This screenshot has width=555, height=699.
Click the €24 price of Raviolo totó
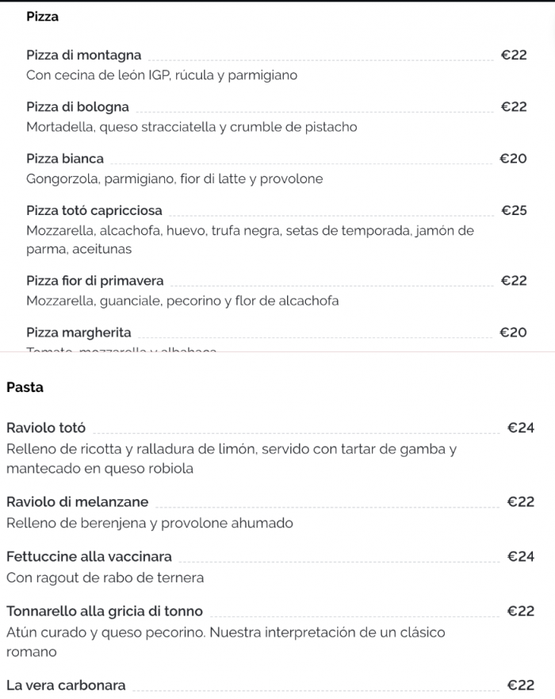[x=521, y=428]
